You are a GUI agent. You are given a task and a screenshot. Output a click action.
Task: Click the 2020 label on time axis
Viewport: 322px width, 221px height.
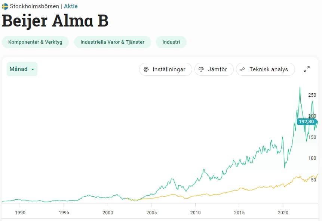283,212
